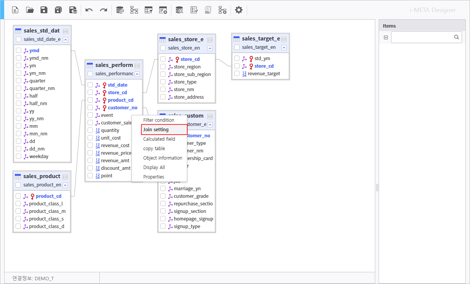This screenshot has width=470, height=284.
Task: Click the undo arrow icon
Action: pos(89,10)
